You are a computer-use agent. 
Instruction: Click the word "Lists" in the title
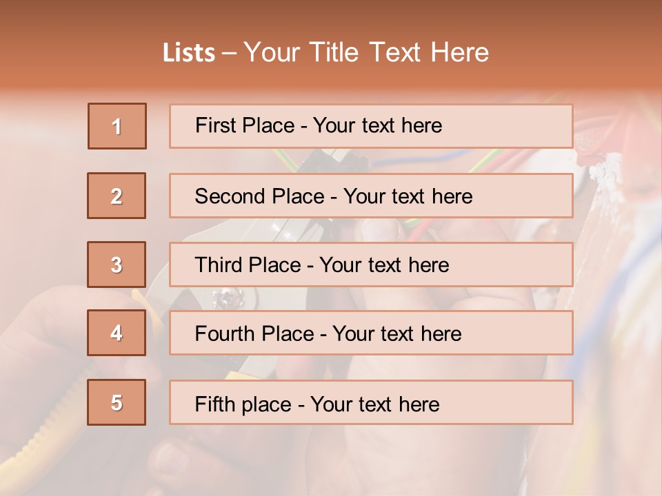click(188, 53)
